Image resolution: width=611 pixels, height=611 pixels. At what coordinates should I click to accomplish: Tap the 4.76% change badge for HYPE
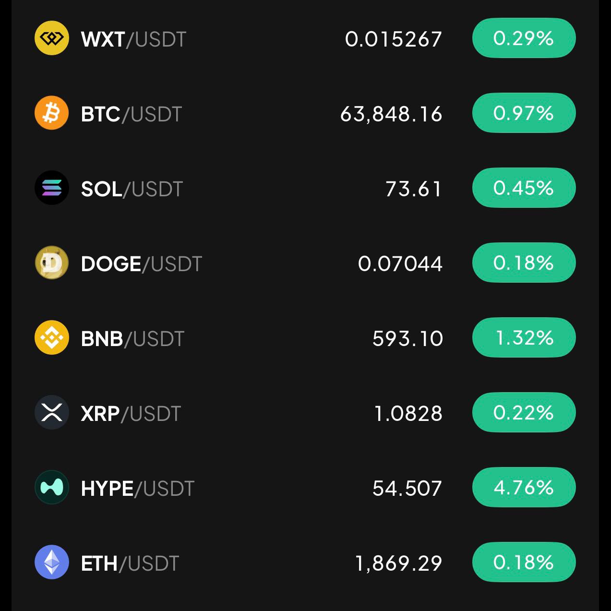(x=524, y=487)
